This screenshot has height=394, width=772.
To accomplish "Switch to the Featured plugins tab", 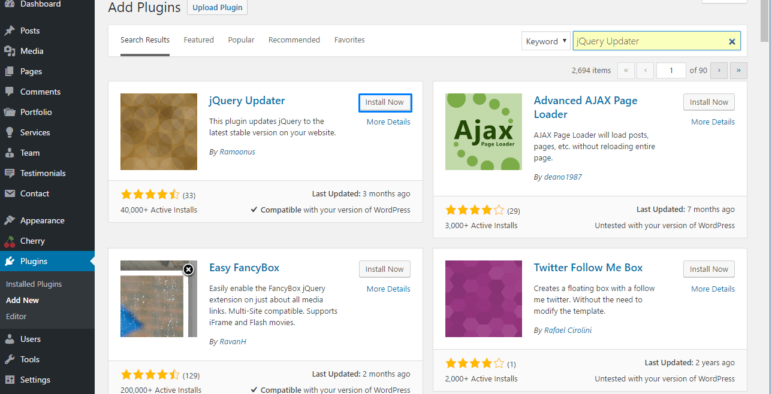I will click(x=198, y=40).
